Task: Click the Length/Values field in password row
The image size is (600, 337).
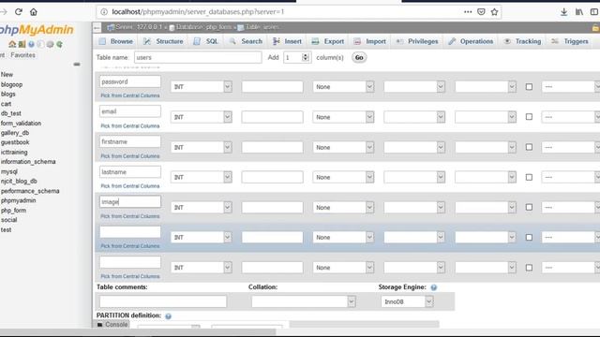Action: [x=272, y=87]
